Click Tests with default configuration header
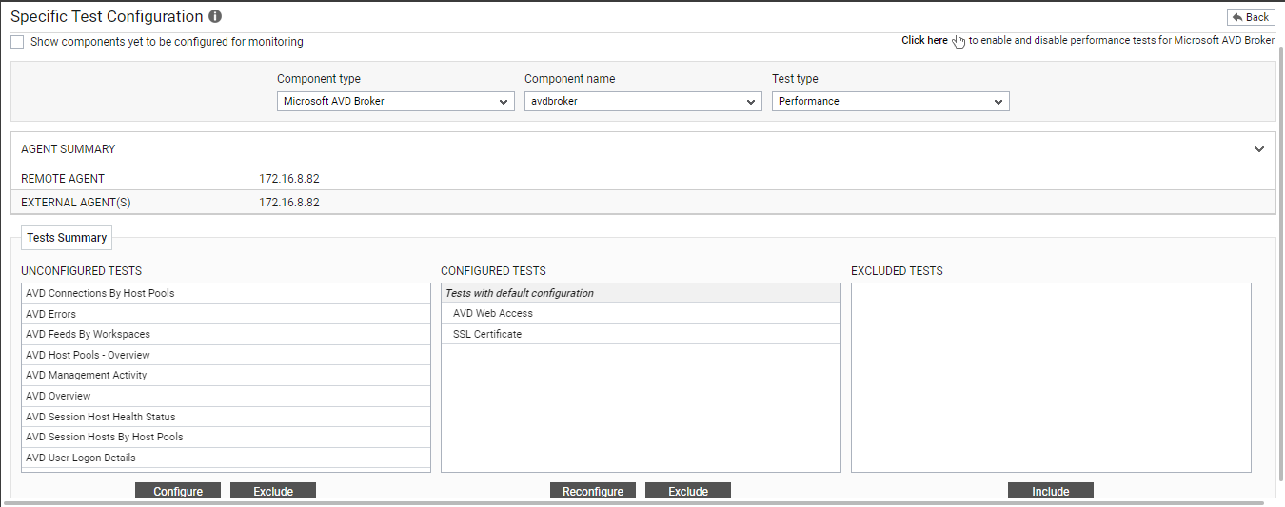1285x507 pixels. [x=641, y=293]
